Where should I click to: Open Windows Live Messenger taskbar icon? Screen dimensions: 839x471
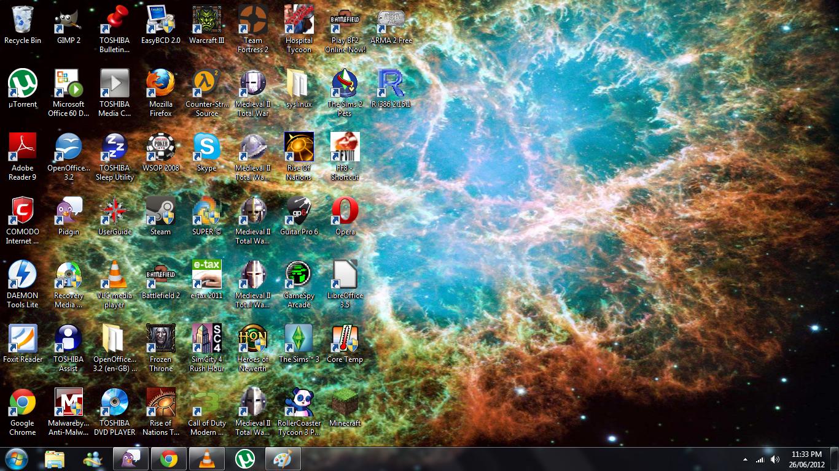point(93,459)
